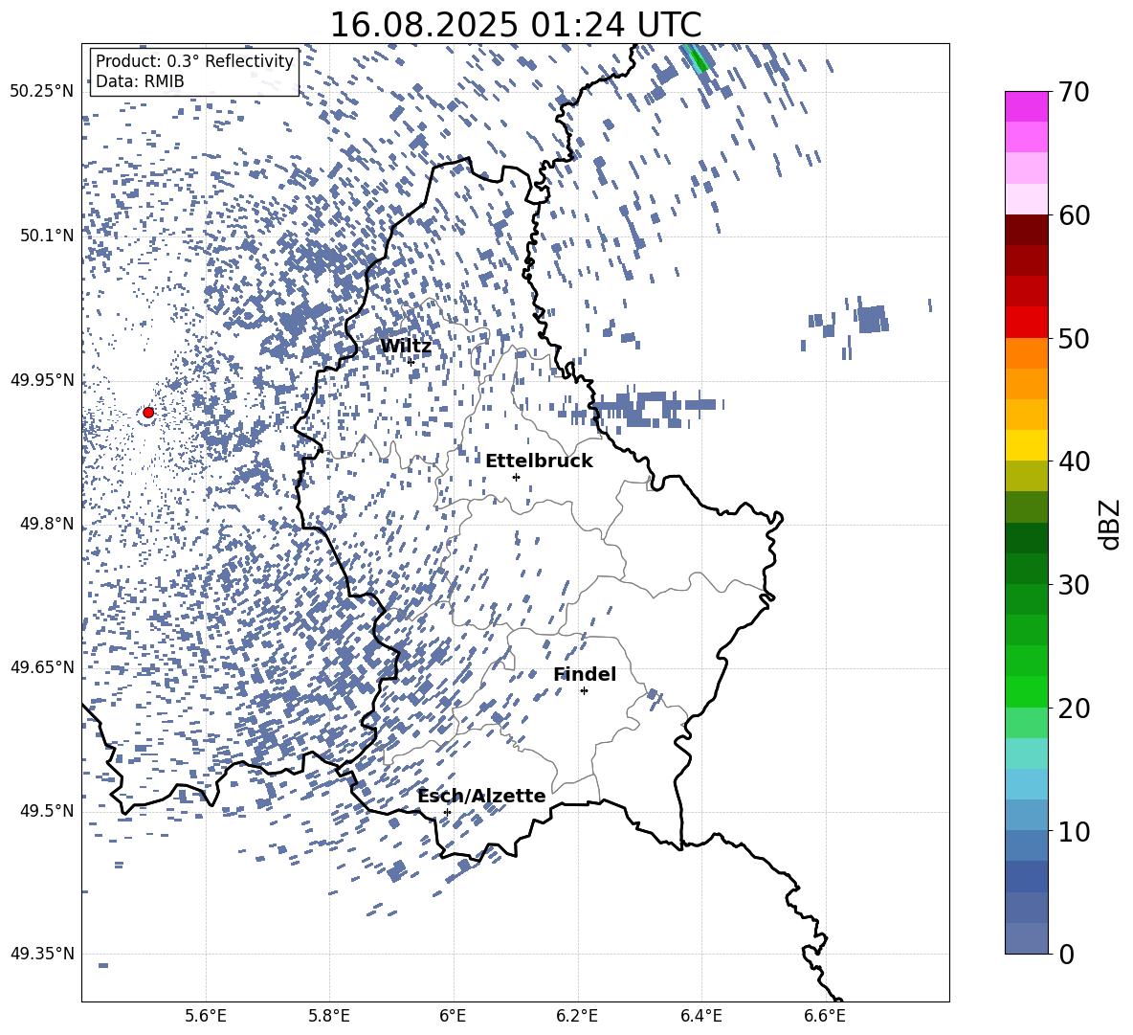The width and height of the screenshot is (1133, 1035).
Task: Click the 5.8°E longitude label
Action: [329, 1016]
